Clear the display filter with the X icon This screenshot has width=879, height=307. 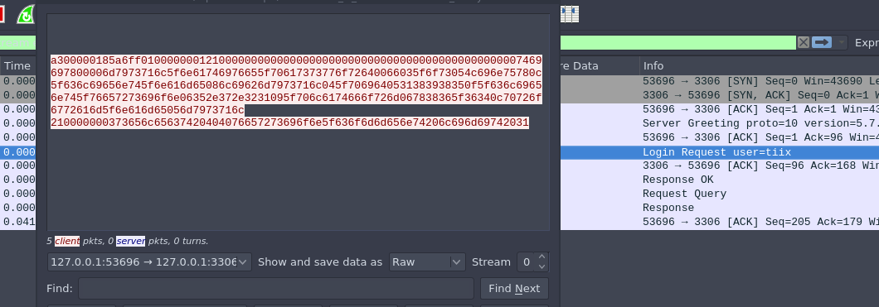pyautogui.click(x=804, y=42)
